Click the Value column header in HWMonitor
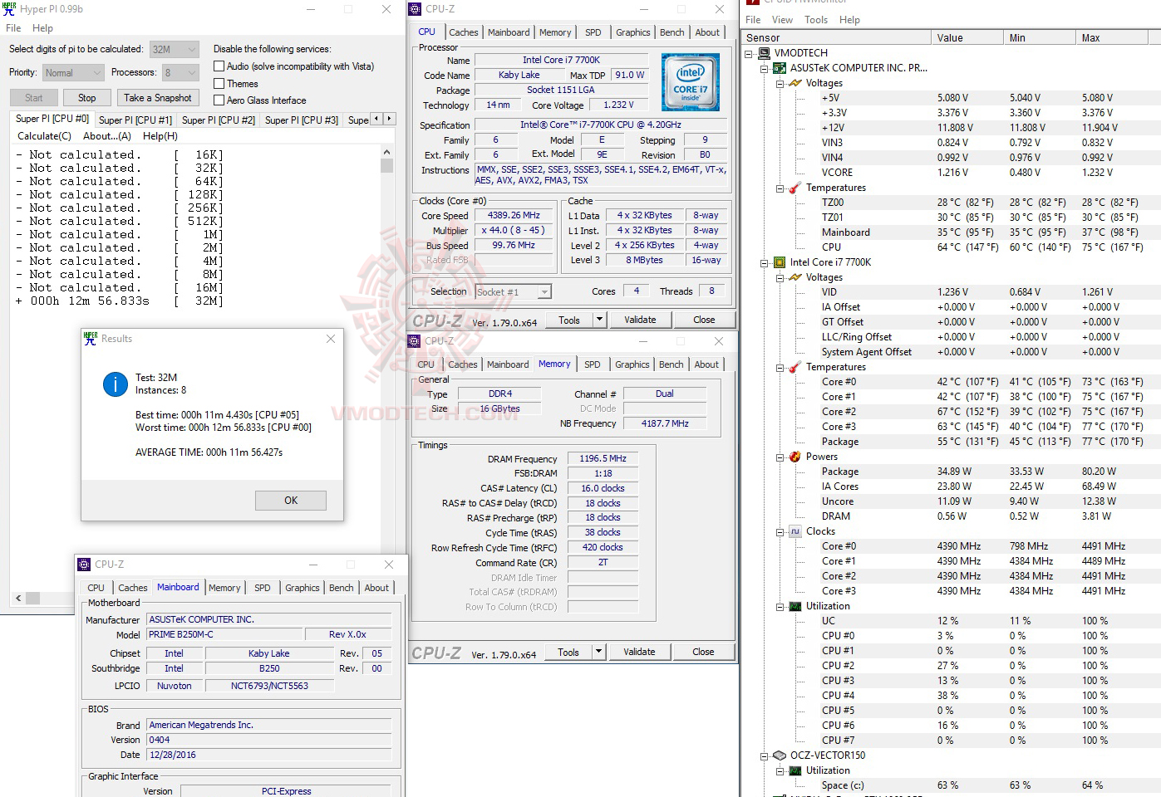Viewport: 1161px width, 797px height. (x=967, y=38)
